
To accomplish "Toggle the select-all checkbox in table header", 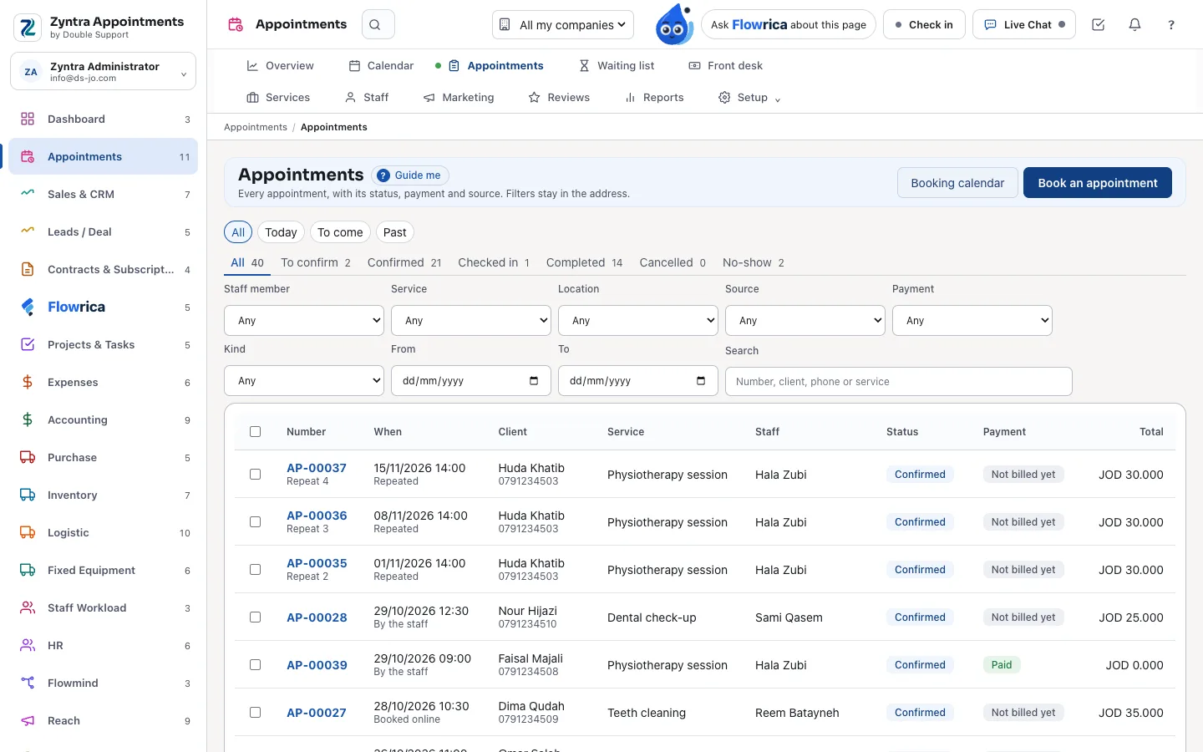I will (256, 432).
